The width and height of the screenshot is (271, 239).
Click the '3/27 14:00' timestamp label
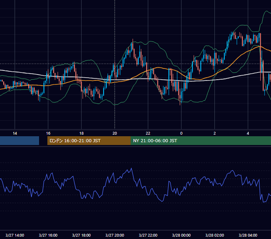pyautogui.click(x=15, y=235)
